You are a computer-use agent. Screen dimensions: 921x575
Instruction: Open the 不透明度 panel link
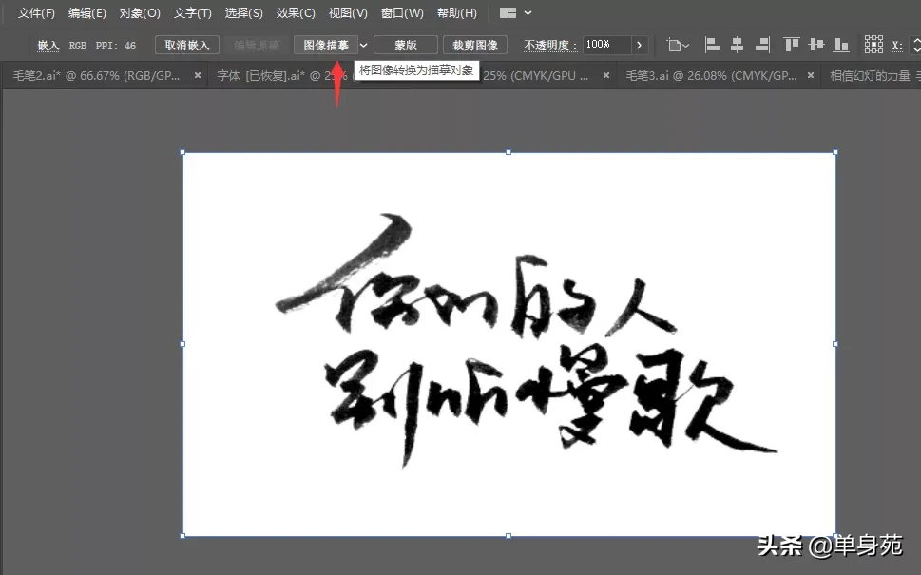point(549,46)
